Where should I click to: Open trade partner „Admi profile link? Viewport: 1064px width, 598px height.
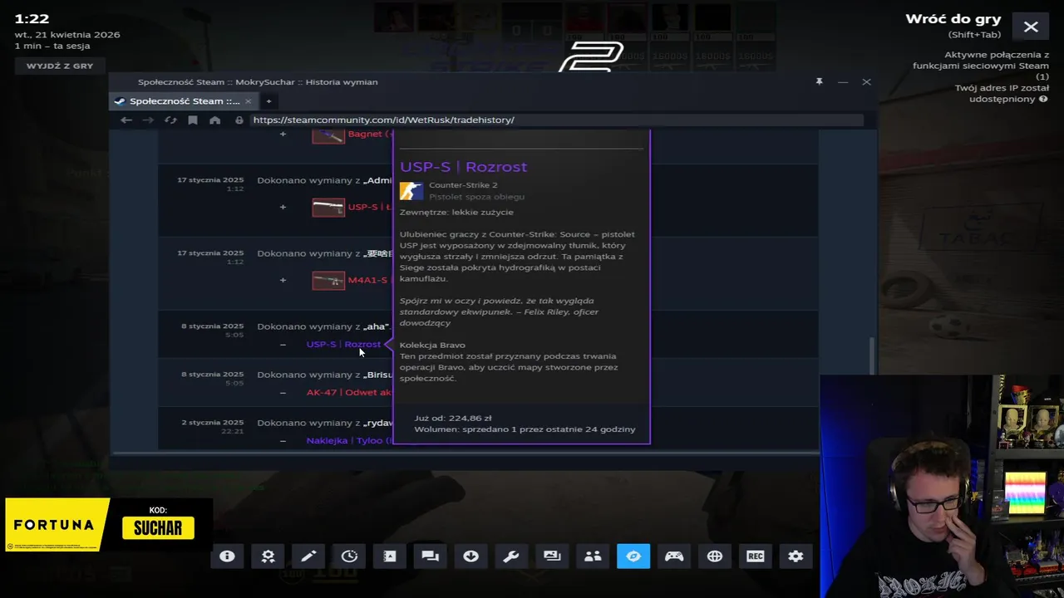pyautogui.click(x=377, y=180)
